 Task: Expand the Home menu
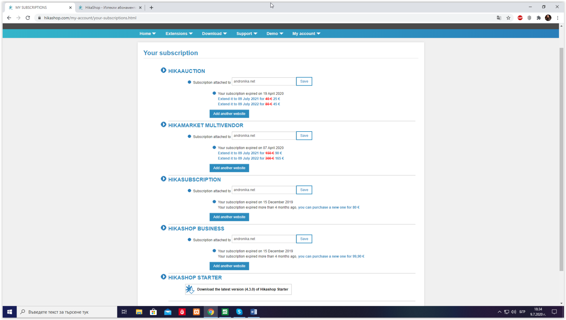[x=148, y=33]
